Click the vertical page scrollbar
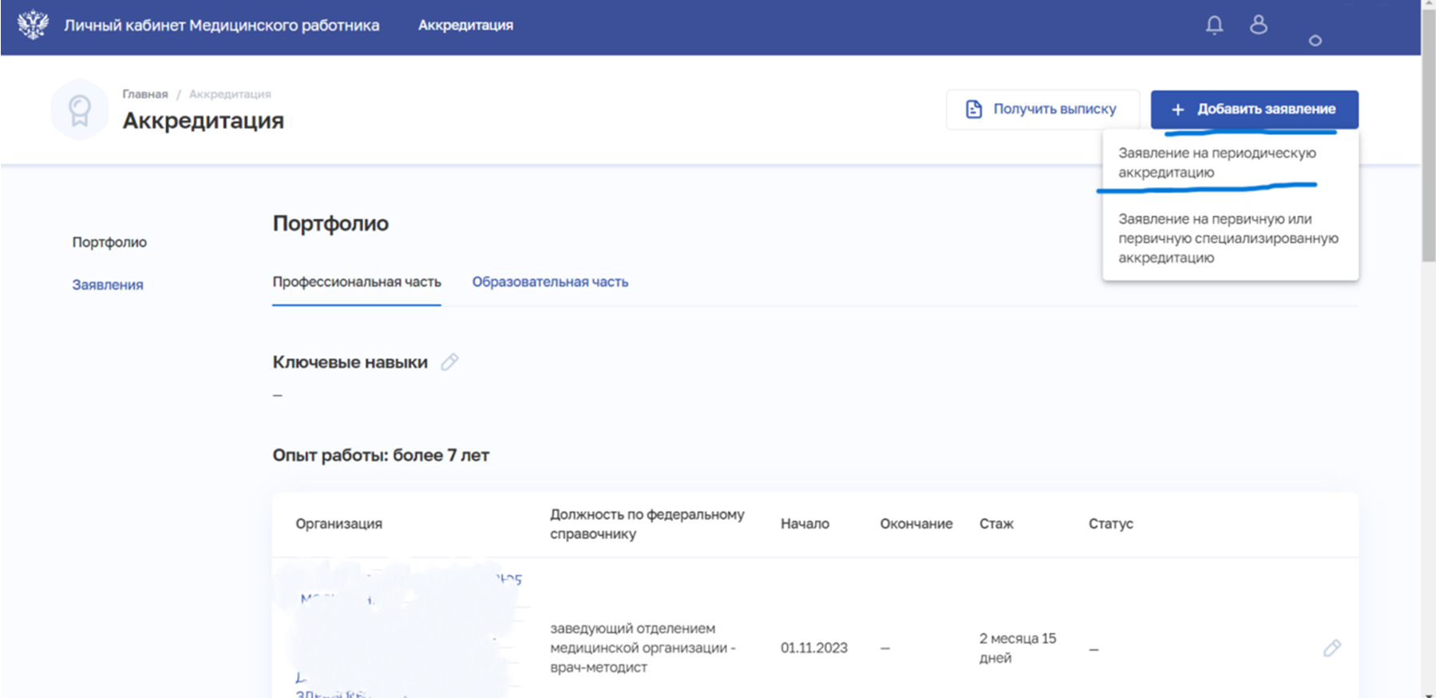The width and height of the screenshot is (1436, 698). point(1428,349)
